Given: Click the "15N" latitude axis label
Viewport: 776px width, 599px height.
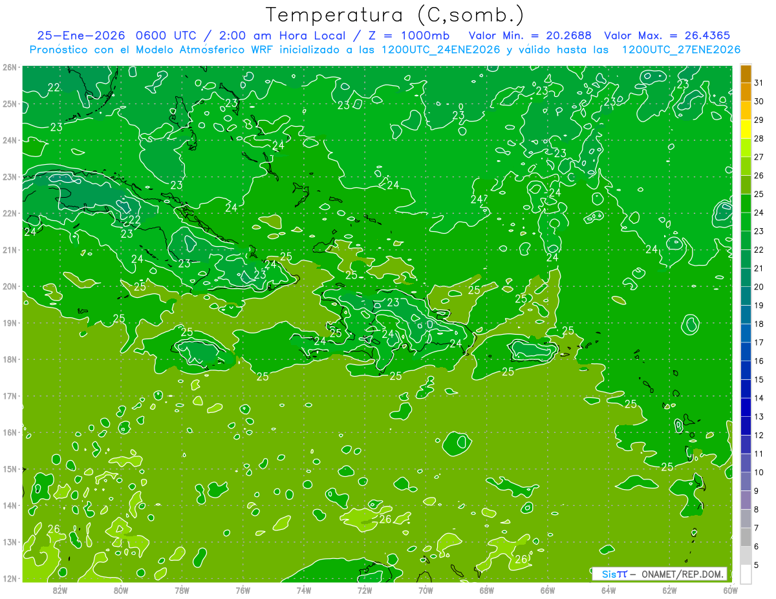Looking at the screenshot, I should tap(9, 469).
